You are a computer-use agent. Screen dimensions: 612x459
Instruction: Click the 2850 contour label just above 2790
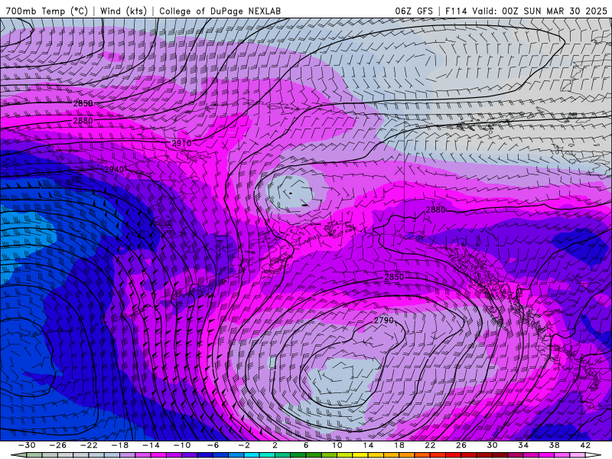394,277
